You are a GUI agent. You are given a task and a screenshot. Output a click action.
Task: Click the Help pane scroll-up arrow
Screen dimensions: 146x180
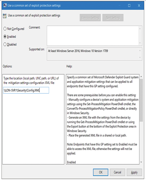(x=141, y=77)
